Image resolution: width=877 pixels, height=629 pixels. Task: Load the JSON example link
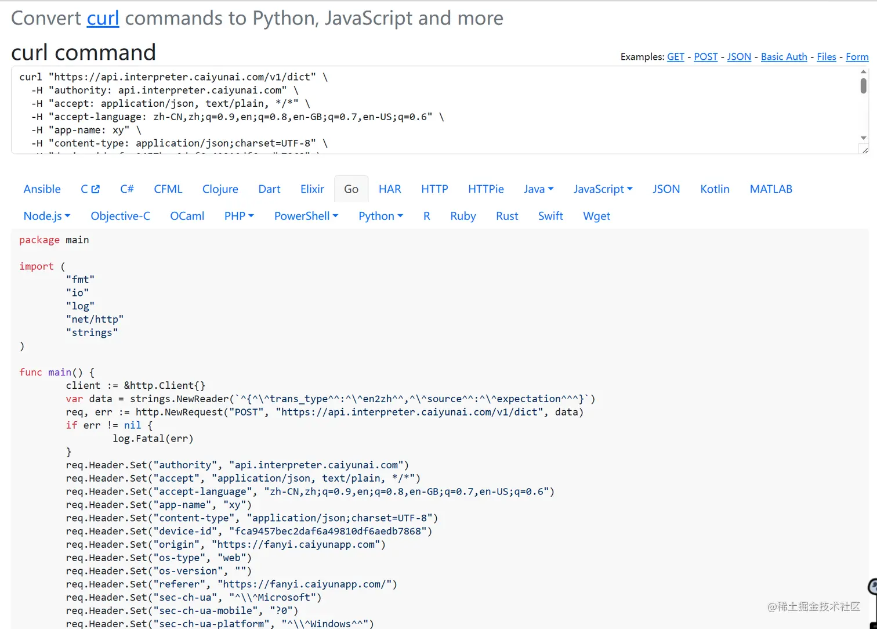pos(739,57)
